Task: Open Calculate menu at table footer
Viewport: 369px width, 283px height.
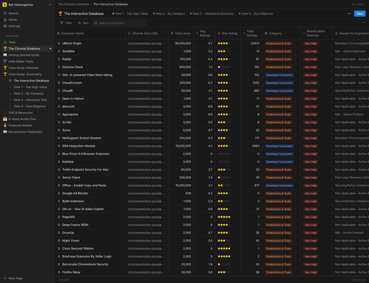Action: 64,280
